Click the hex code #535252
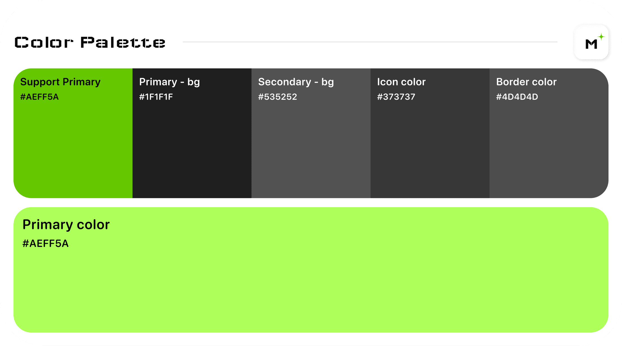 point(278,97)
